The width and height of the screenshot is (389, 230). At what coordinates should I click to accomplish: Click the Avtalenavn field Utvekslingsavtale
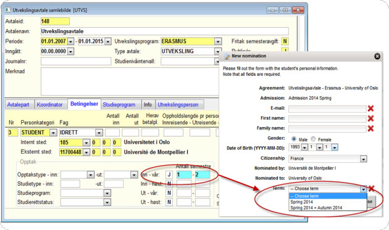(164, 31)
